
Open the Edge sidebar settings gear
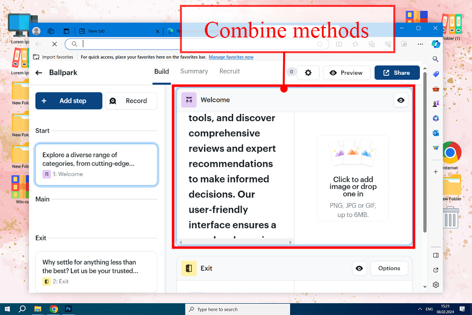point(436,284)
